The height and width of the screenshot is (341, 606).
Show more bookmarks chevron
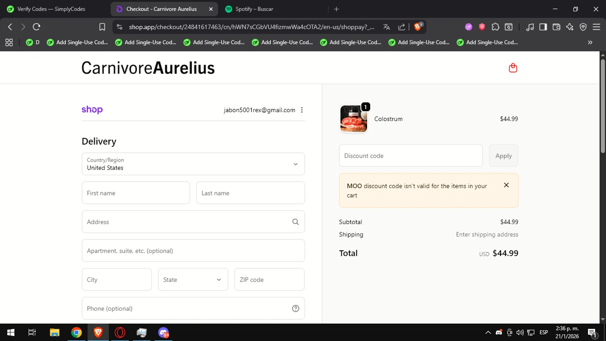tap(590, 42)
